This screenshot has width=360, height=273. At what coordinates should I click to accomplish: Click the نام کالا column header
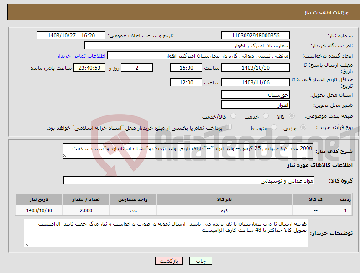(224, 199)
